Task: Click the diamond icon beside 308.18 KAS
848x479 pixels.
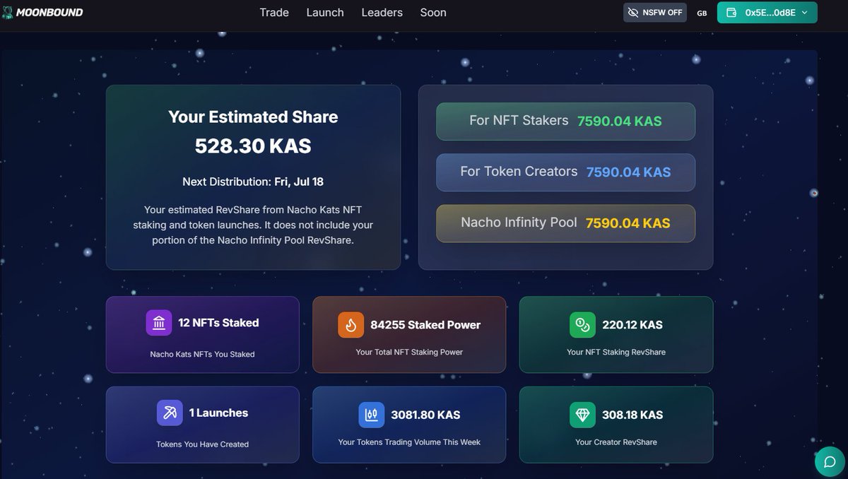Action: (x=583, y=415)
